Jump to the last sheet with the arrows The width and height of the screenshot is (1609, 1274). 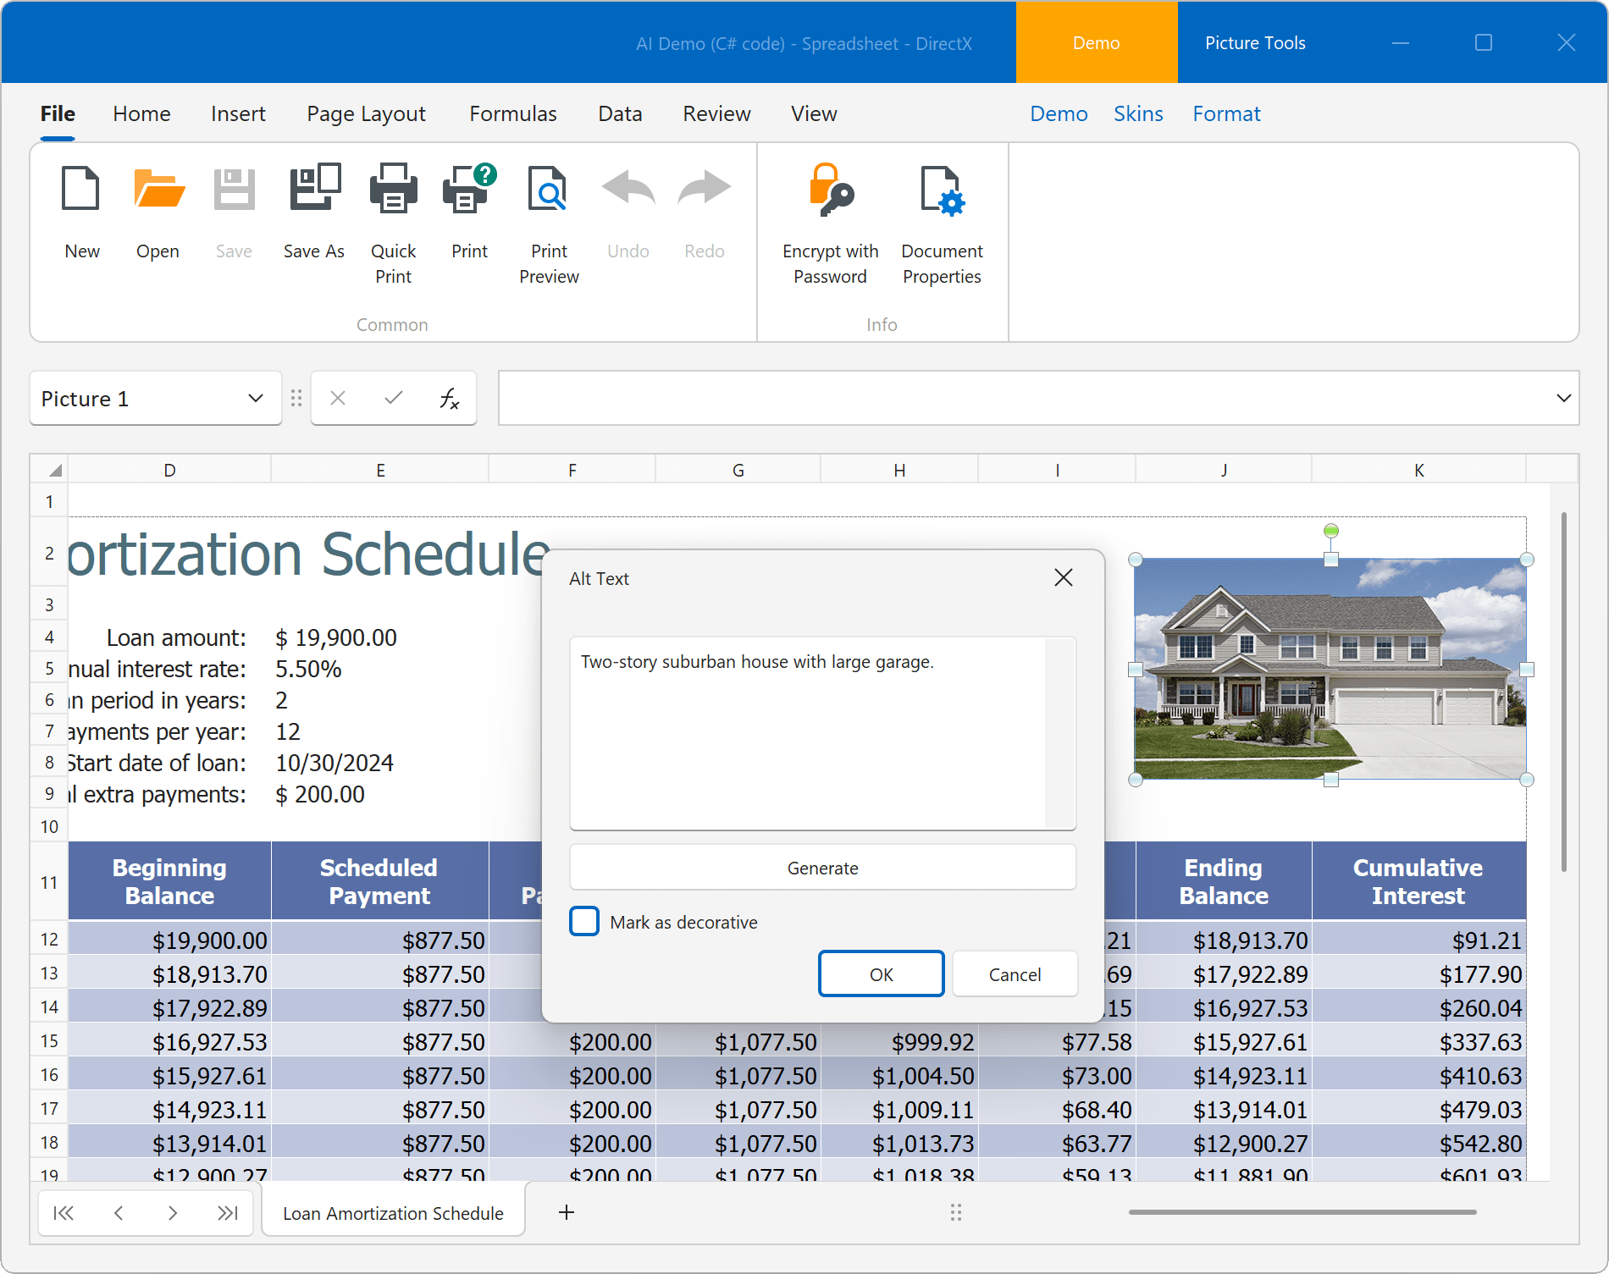227,1212
